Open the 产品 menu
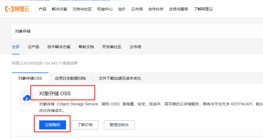263x139 pixels. [42, 9]
